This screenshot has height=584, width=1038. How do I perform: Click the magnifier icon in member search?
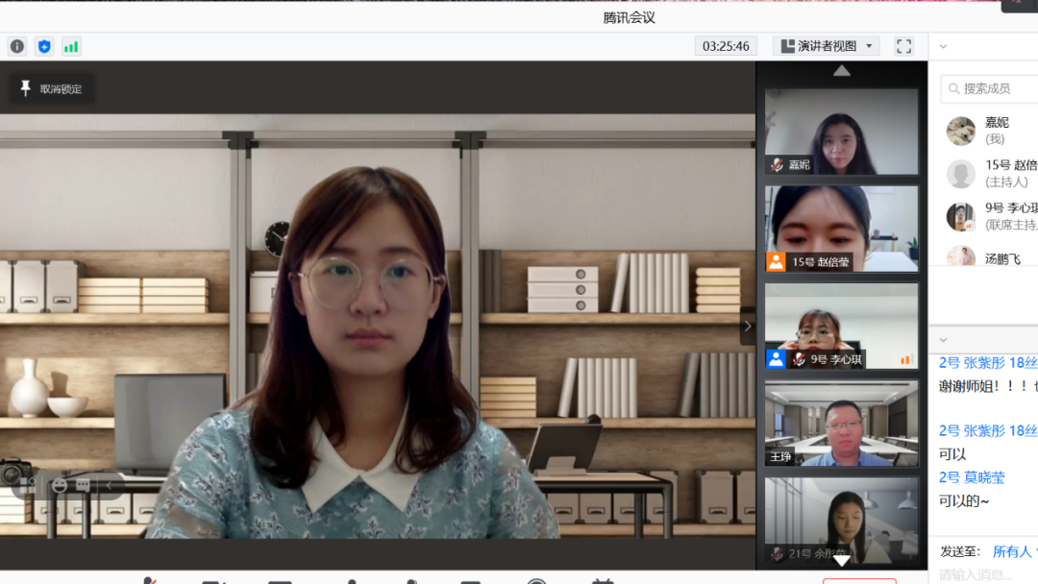coord(954,88)
